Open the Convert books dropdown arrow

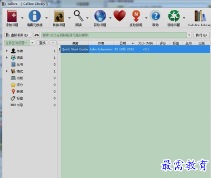69,18
